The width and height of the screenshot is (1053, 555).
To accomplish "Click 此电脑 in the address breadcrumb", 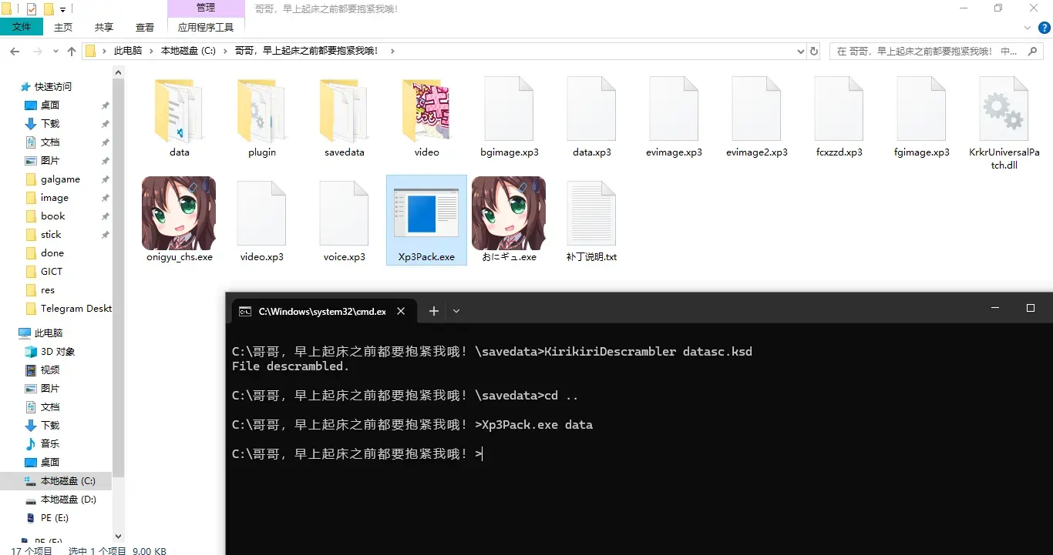I will 128,51.
